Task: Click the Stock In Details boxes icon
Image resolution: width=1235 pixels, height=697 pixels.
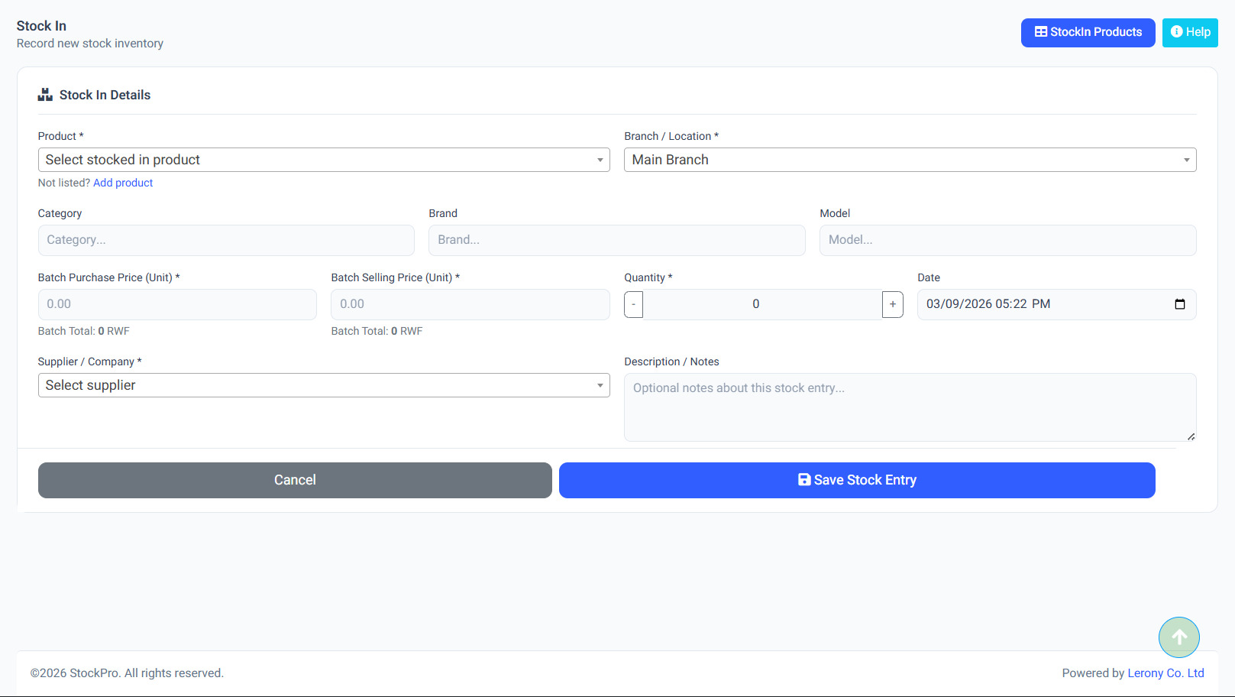Action: [45, 95]
